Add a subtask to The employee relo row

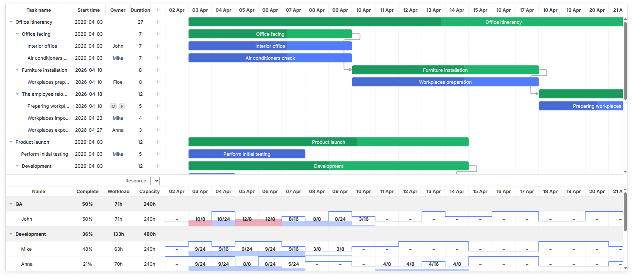(158, 94)
